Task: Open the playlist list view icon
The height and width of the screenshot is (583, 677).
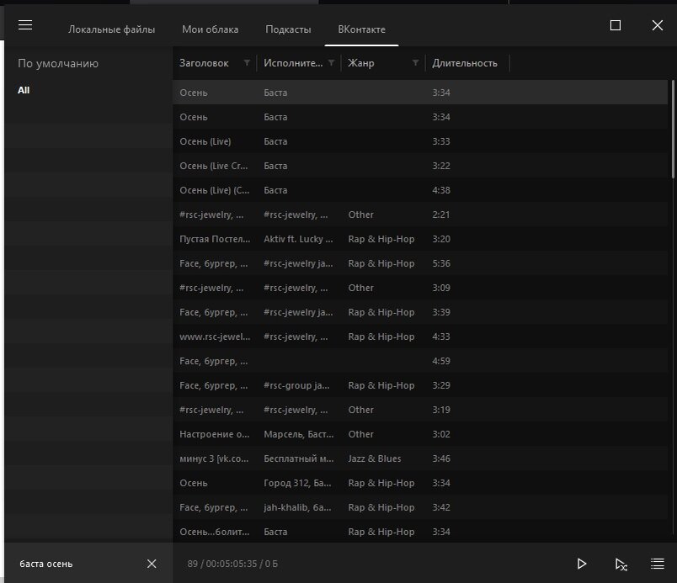Action: click(657, 564)
